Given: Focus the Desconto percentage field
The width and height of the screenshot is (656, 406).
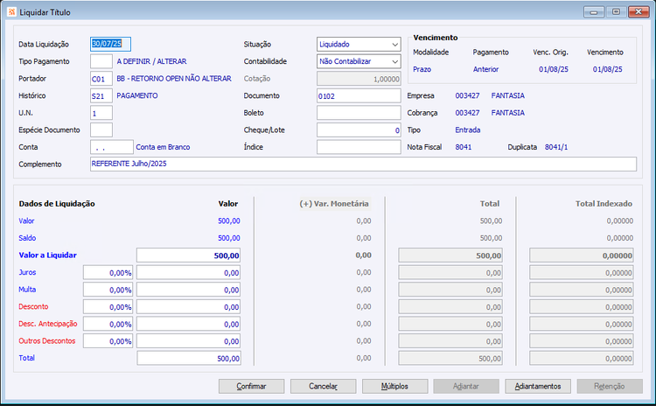Looking at the screenshot, I should coord(108,307).
